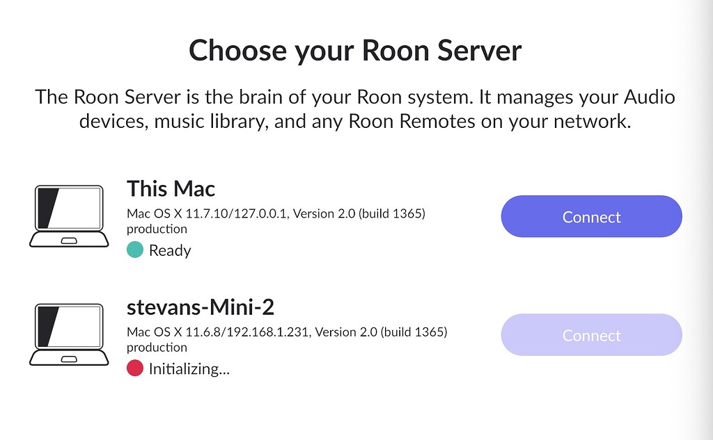The width and height of the screenshot is (713, 440).
Task: Click the Choose your Roon Server heading
Action: pyautogui.click(x=356, y=50)
